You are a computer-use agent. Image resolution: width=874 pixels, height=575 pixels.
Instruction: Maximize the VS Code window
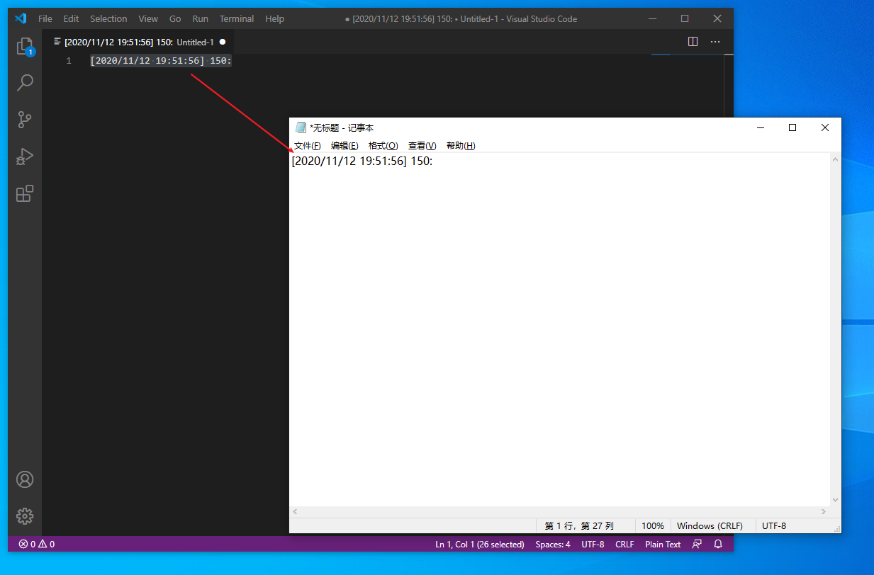(x=685, y=18)
